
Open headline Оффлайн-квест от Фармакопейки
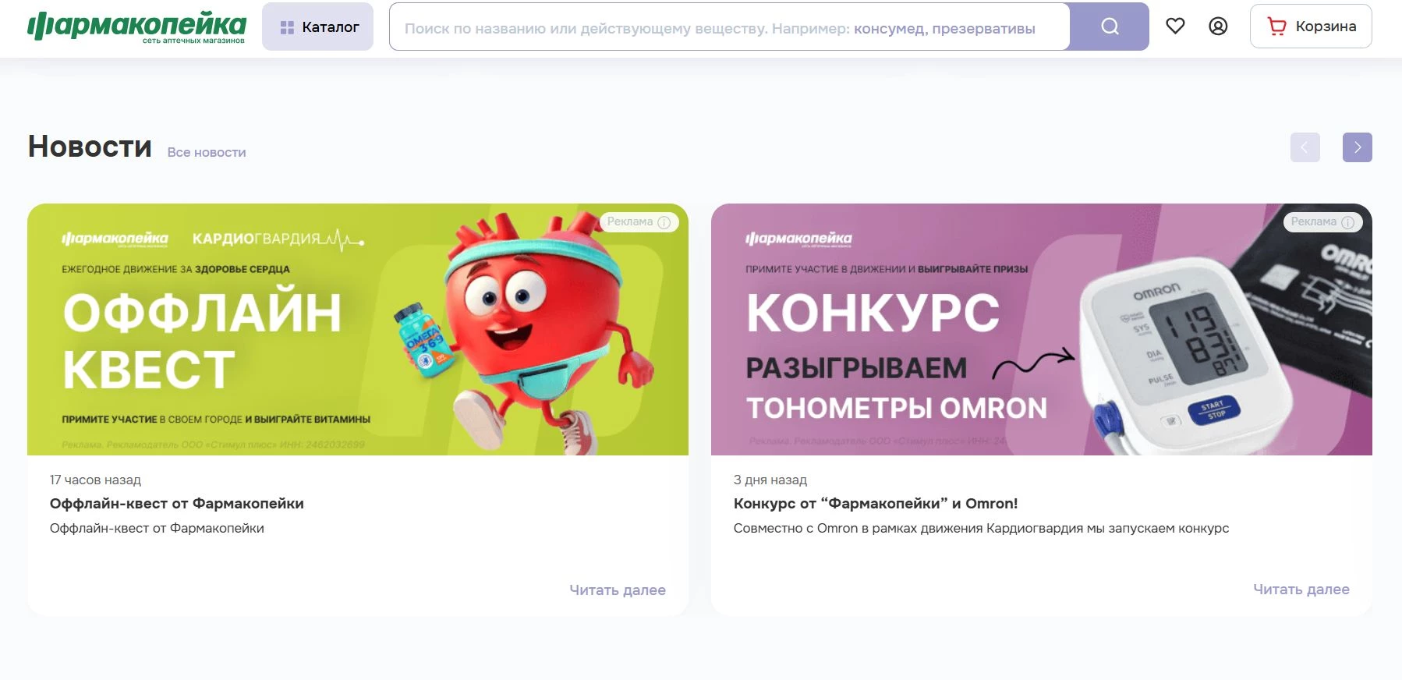(x=177, y=503)
